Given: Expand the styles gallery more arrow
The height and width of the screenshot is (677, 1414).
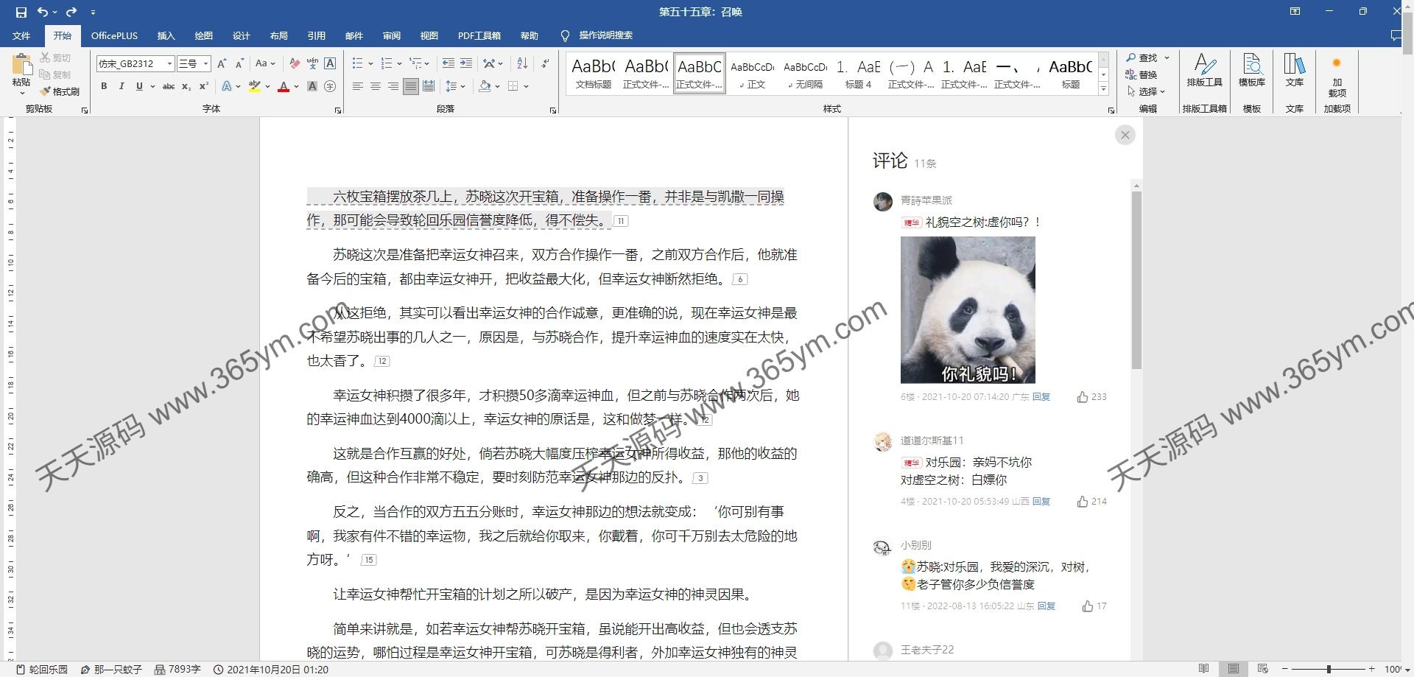Looking at the screenshot, I should pos(1103,89).
